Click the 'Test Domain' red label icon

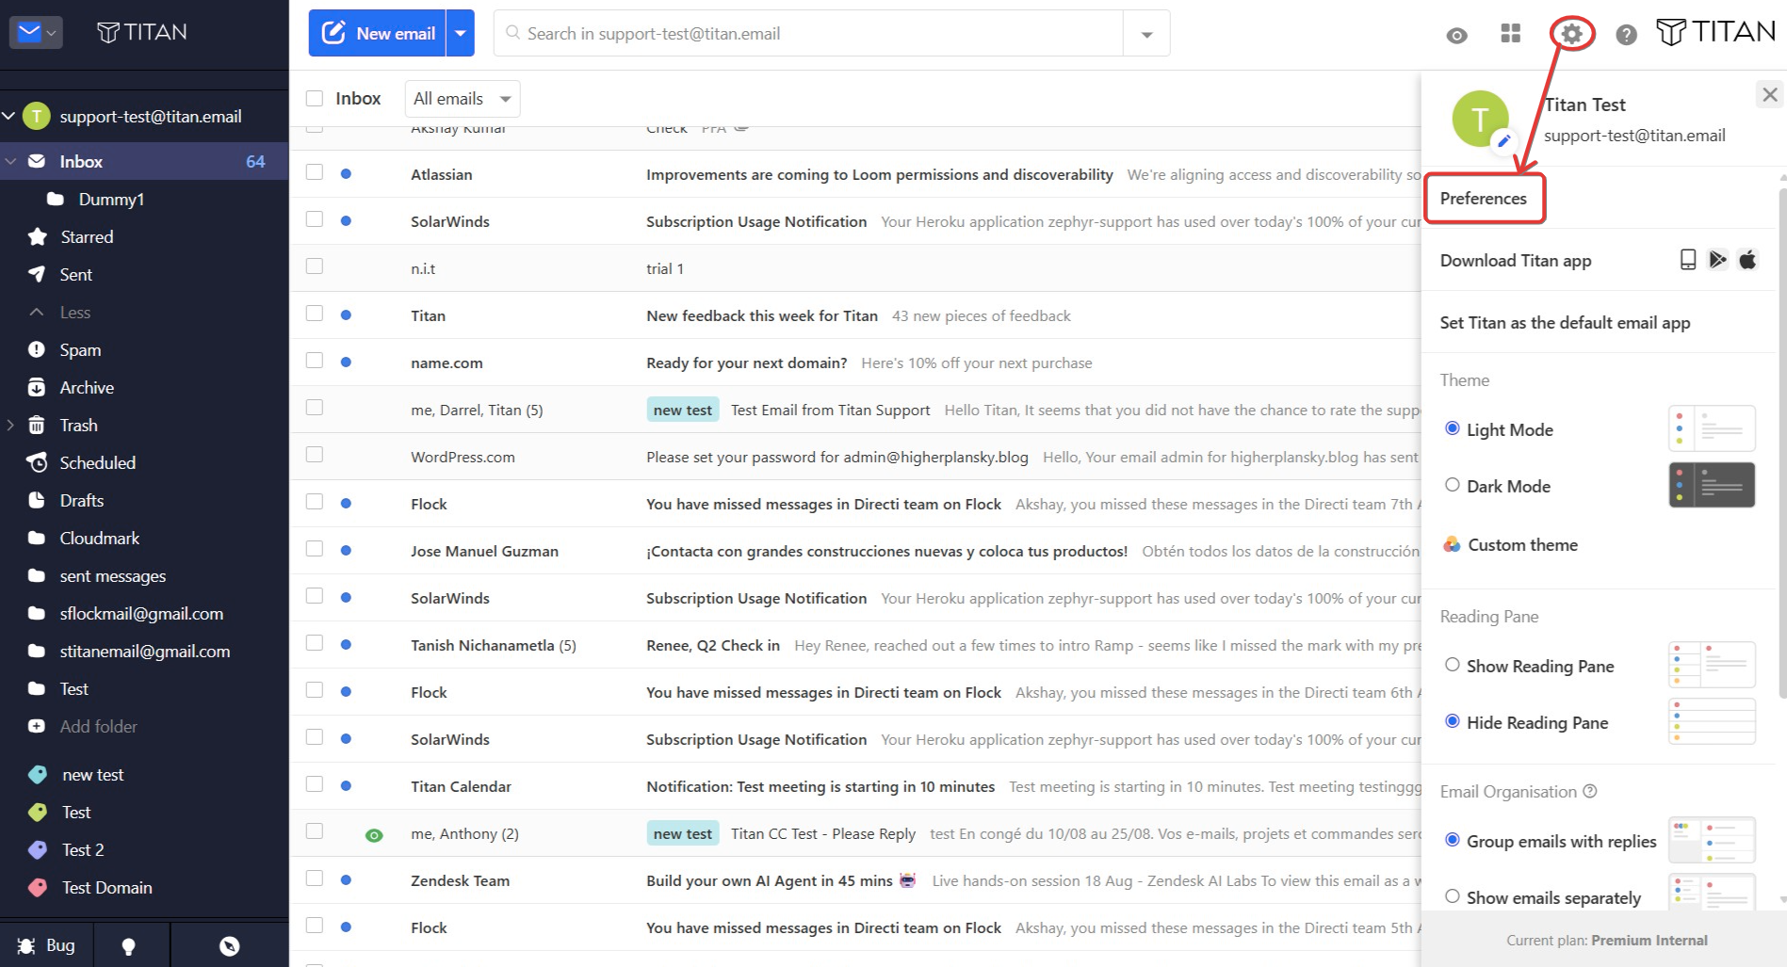click(38, 888)
